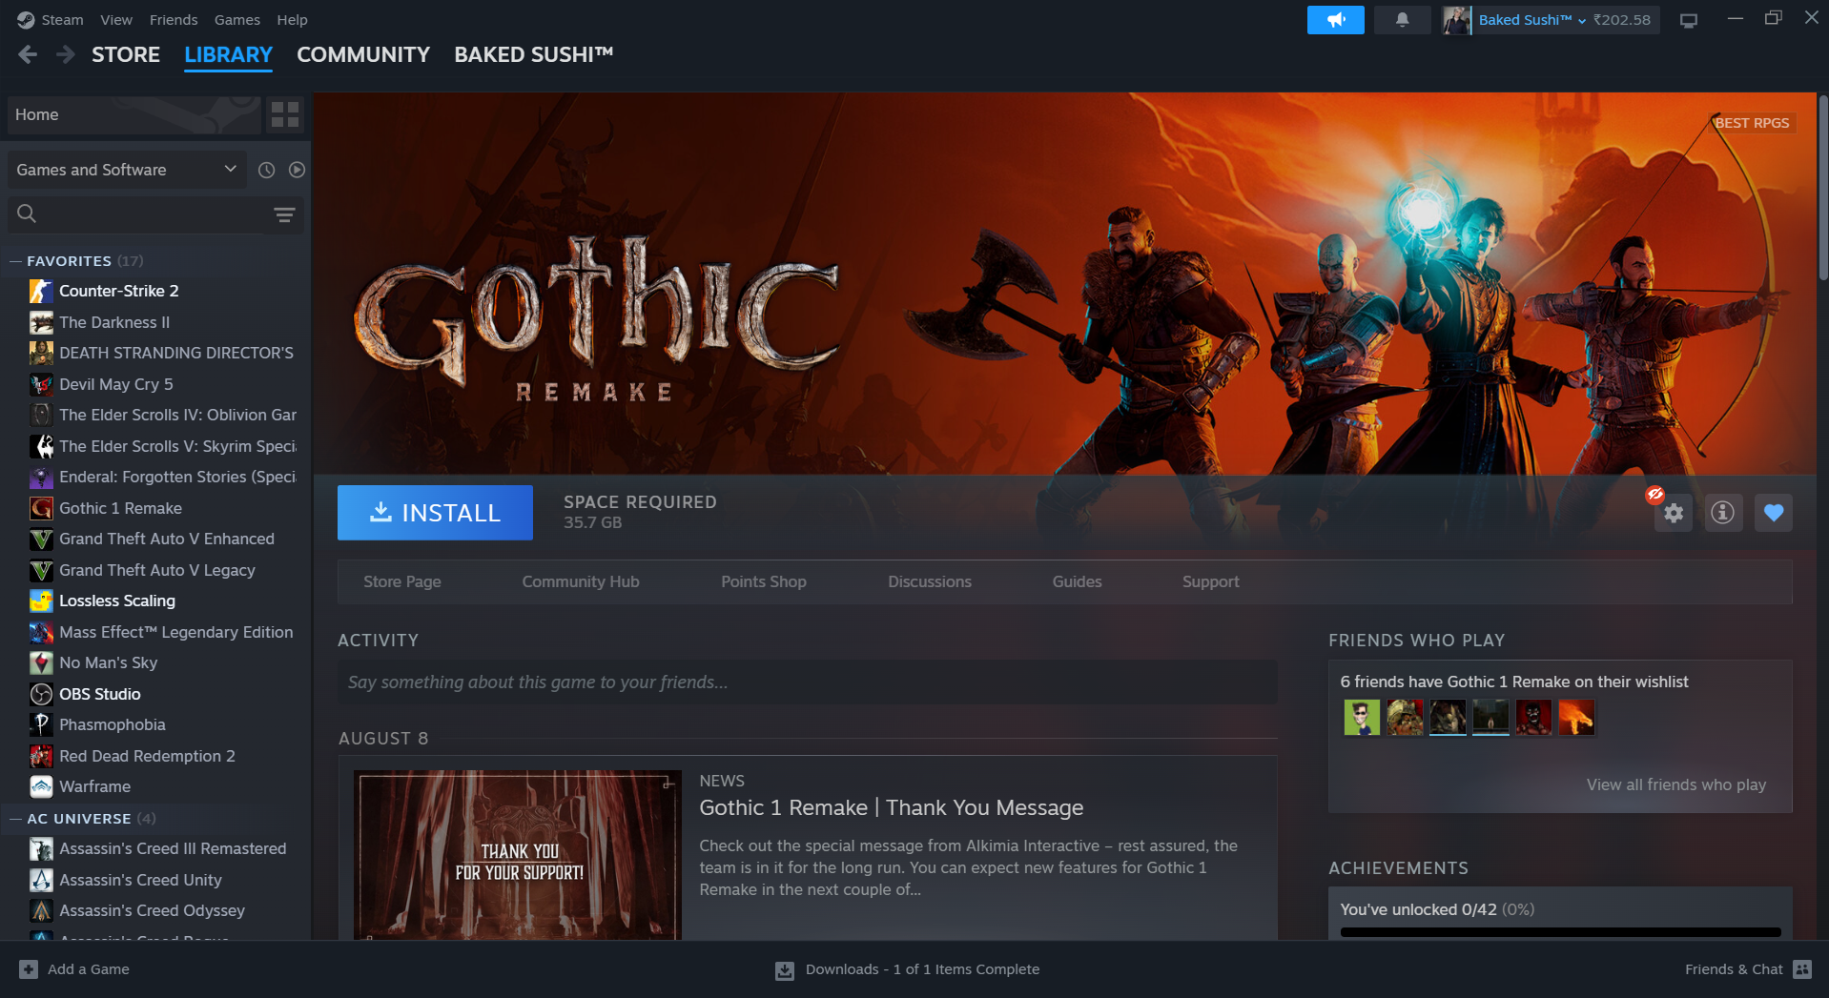Open the Games menu
The height and width of the screenshot is (998, 1829).
point(237,20)
